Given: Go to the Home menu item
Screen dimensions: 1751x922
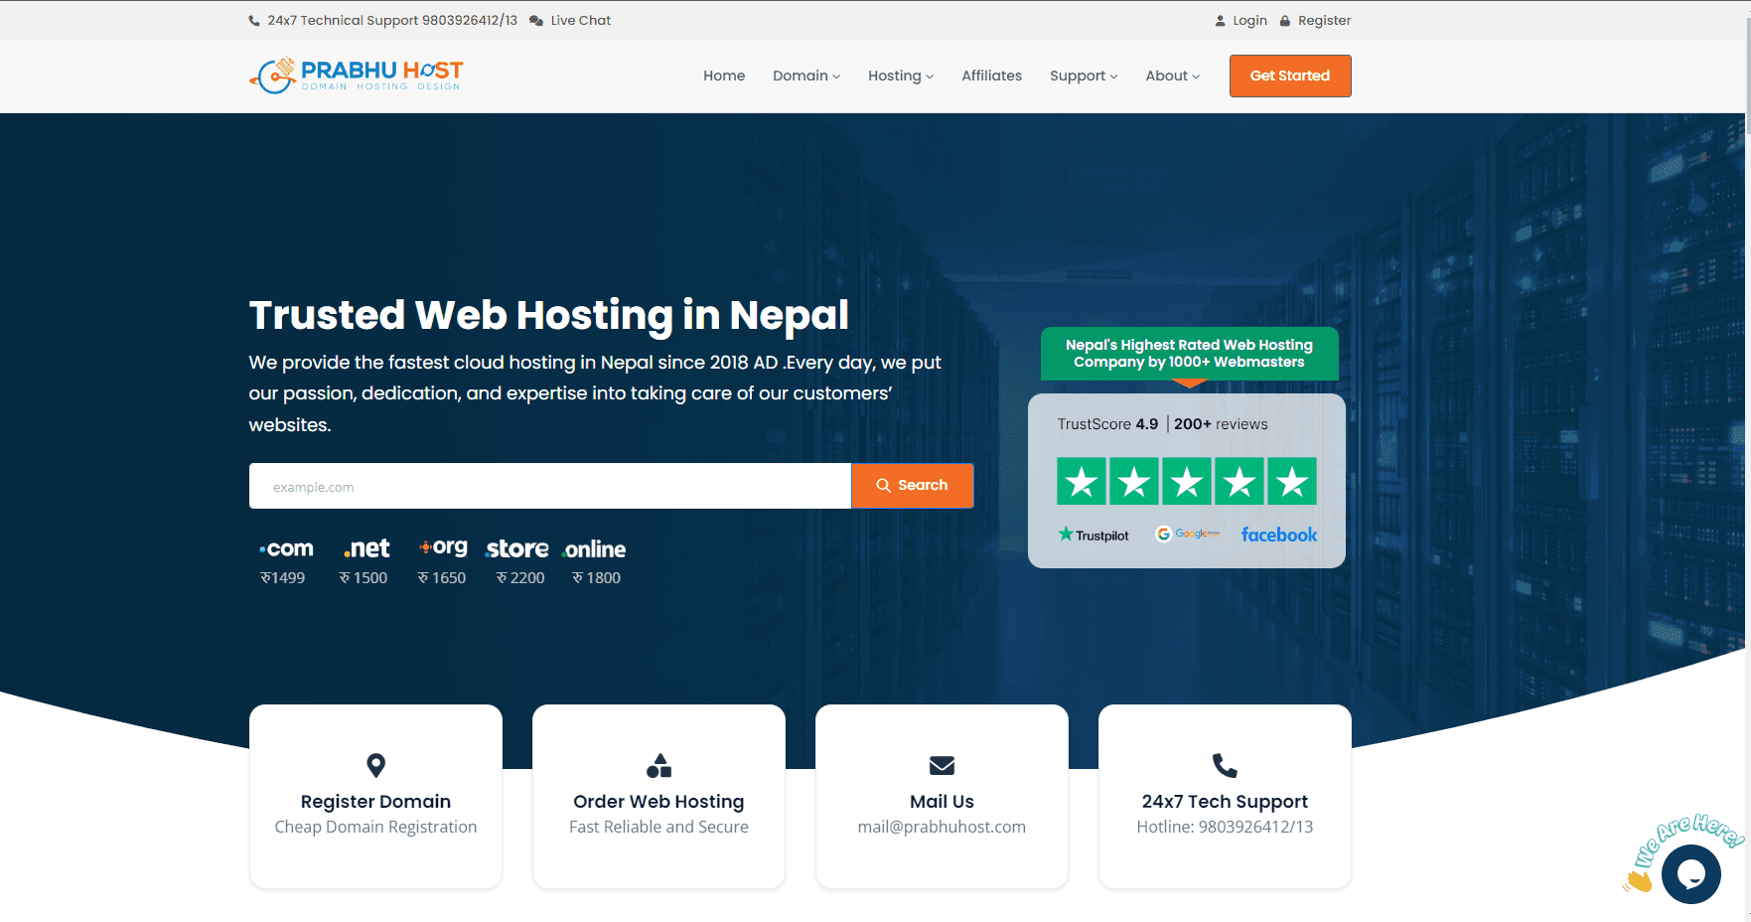Looking at the screenshot, I should point(724,76).
